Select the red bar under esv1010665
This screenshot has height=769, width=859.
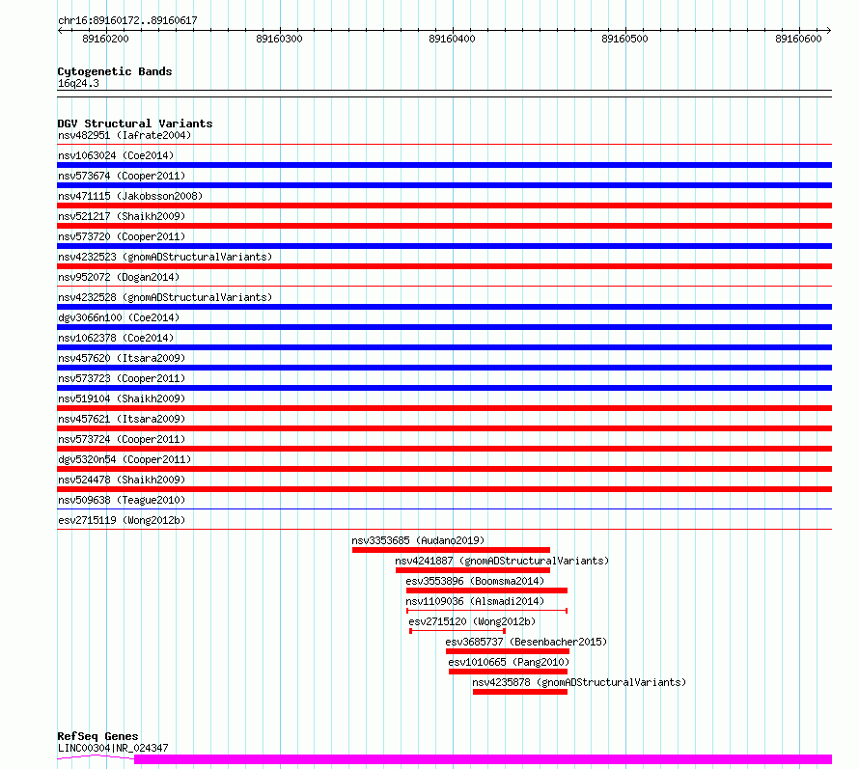(x=508, y=672)
